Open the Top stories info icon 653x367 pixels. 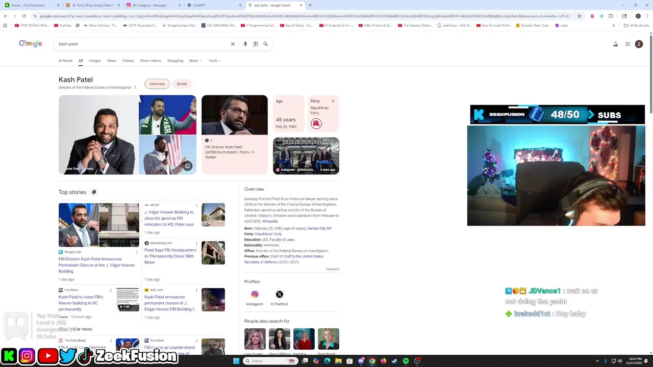tap(94, 192)
